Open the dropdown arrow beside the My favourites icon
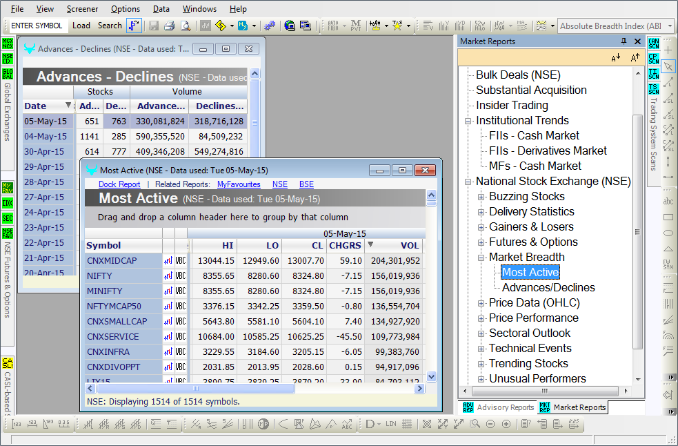 pos(254,26)
